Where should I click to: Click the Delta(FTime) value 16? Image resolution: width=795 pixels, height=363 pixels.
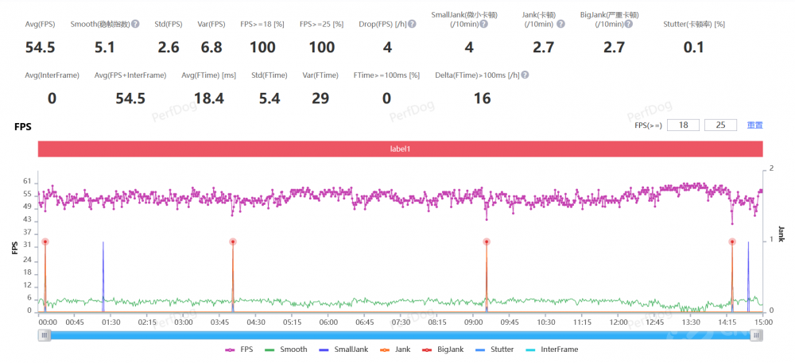click(483, 98)
